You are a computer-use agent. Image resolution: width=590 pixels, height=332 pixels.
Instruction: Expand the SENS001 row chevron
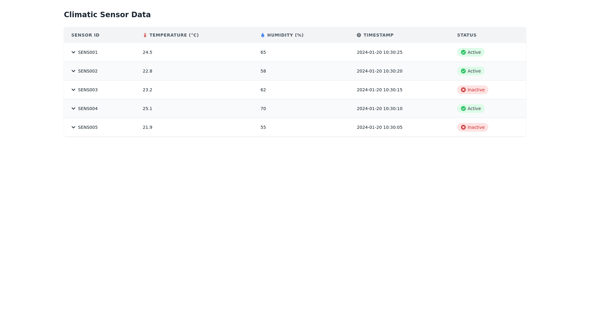click(x=73, y=52)
